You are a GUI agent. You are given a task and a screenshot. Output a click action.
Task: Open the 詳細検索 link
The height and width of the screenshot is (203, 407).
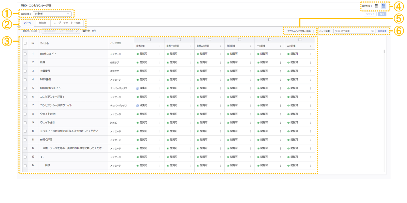382,31
